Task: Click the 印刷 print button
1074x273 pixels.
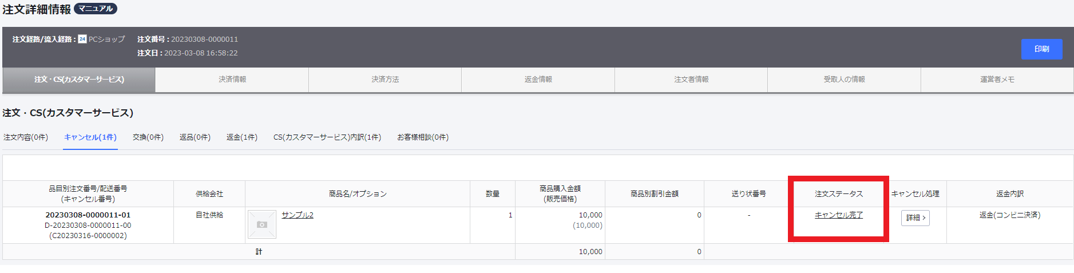Action: coord(1041,49)
